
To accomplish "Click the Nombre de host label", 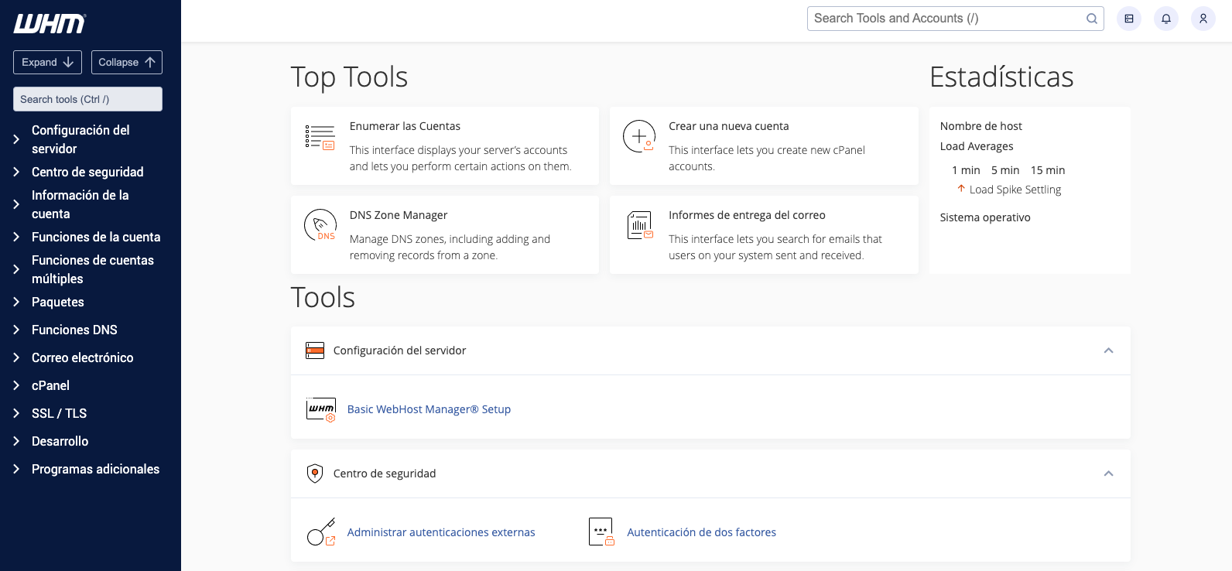I will click(x=980, y=126).
